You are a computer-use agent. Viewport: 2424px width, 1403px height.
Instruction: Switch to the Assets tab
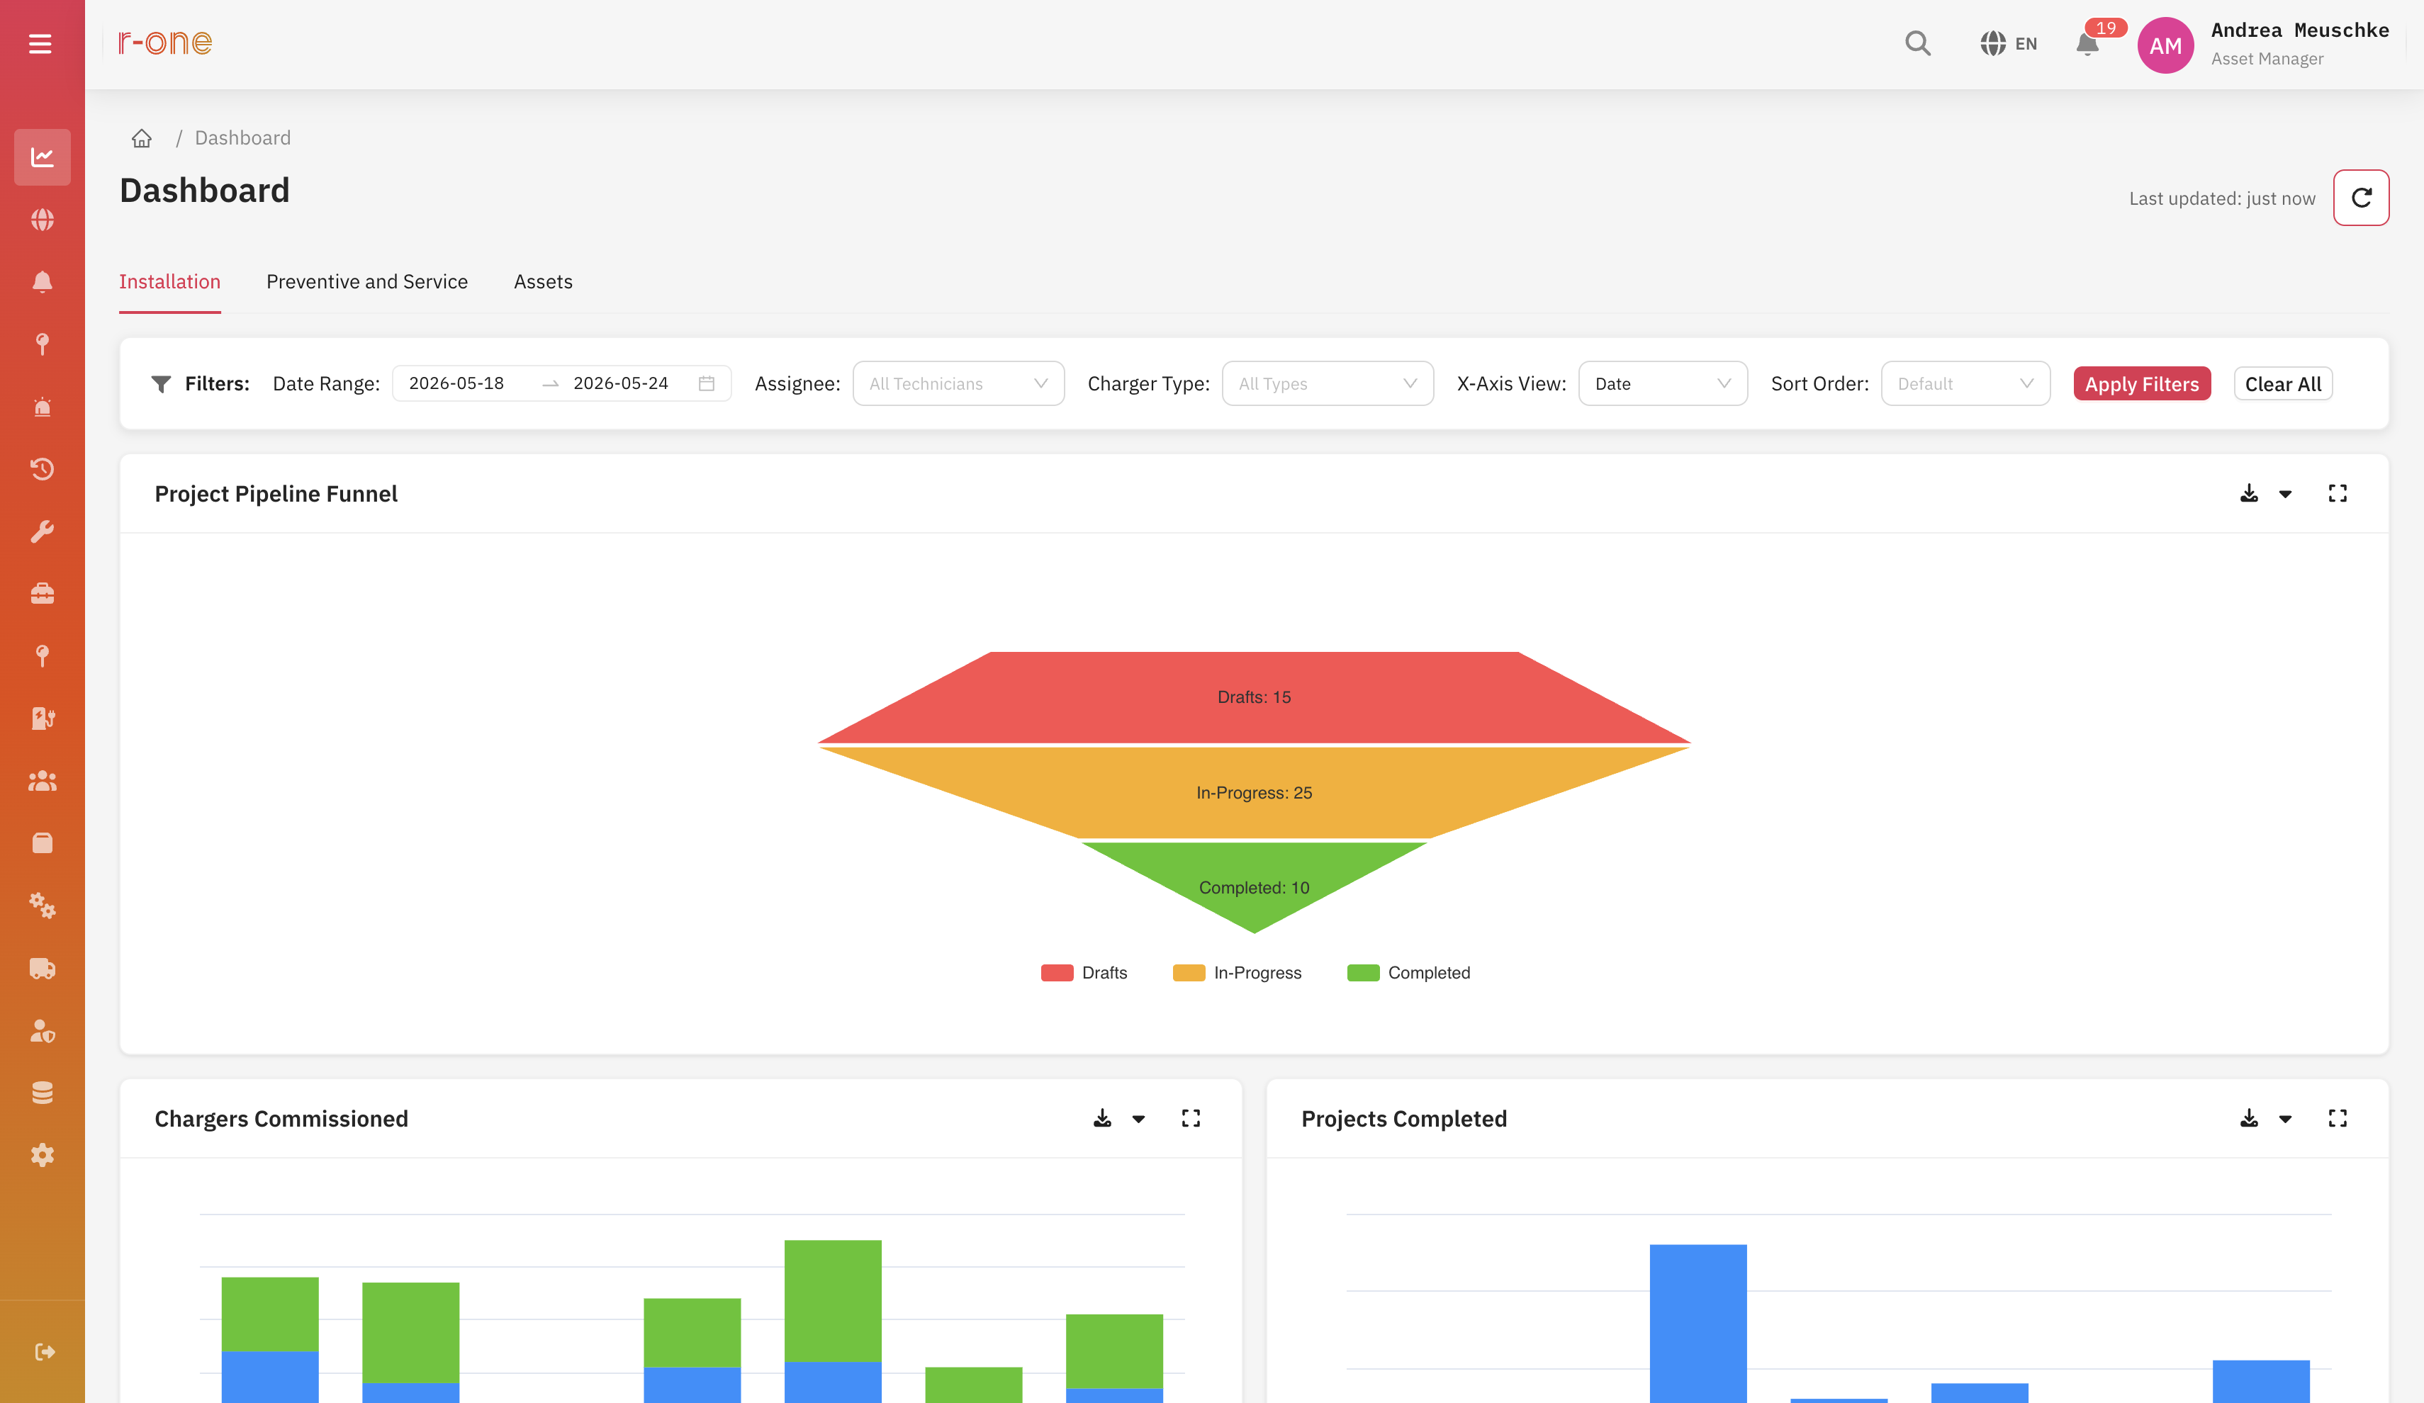(x=542, y=282)
